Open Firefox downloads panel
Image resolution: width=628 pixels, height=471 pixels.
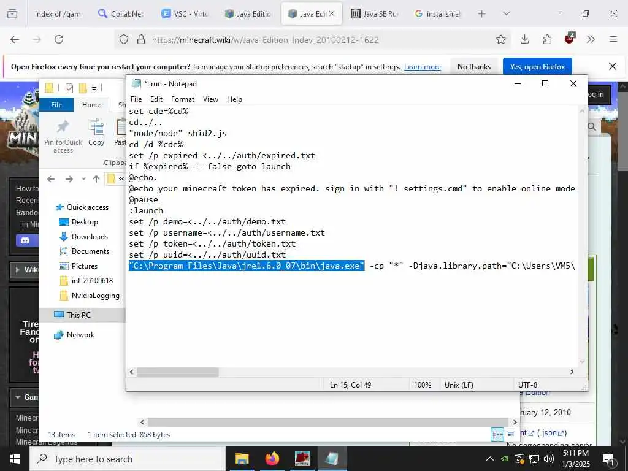[524, 39]
